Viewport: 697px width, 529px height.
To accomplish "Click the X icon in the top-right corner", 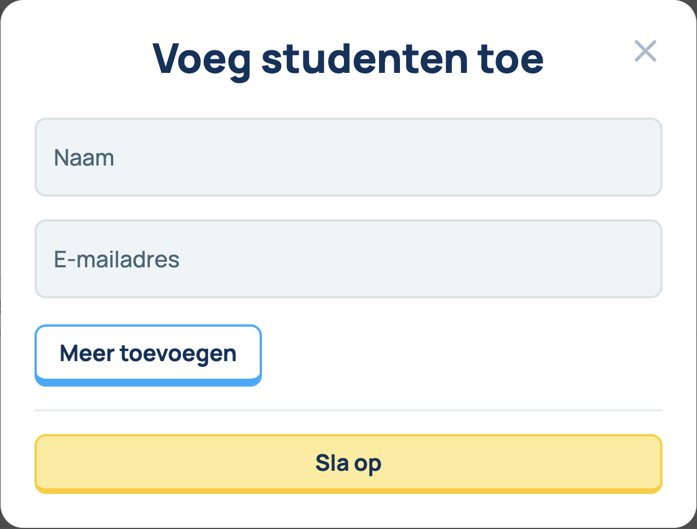I will pyautogui.click(x=645, y=51).
